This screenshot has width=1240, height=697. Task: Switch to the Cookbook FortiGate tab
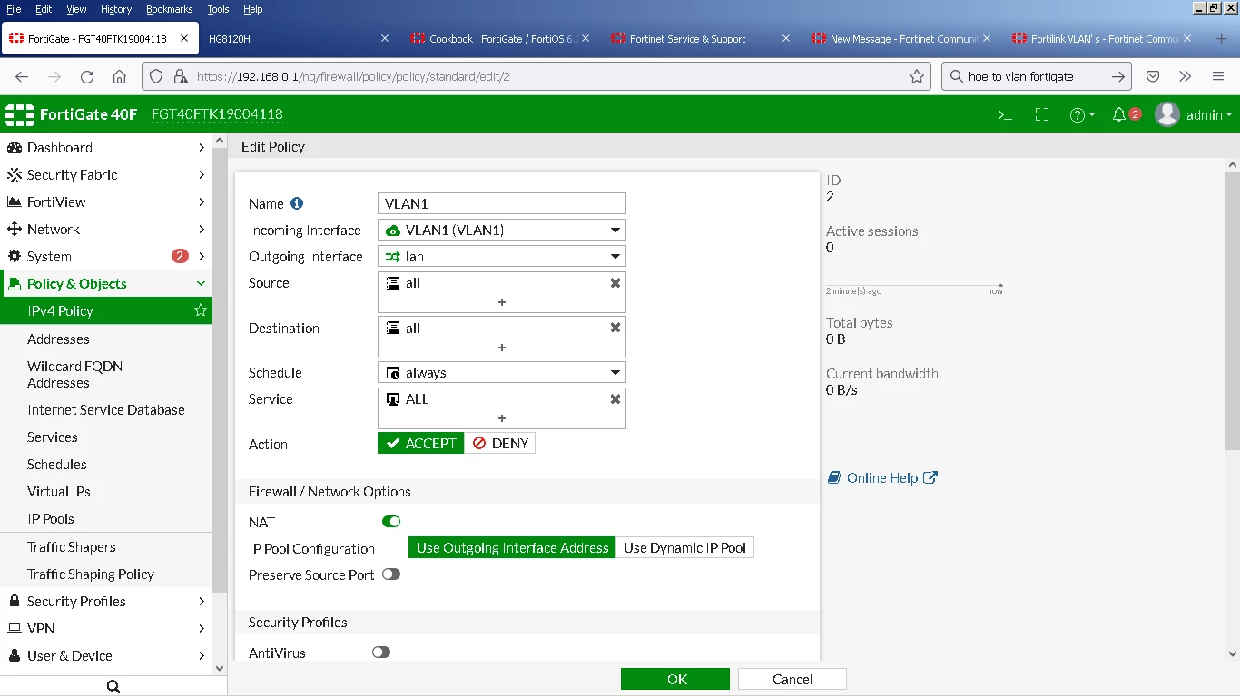click(x=498, y=39)
